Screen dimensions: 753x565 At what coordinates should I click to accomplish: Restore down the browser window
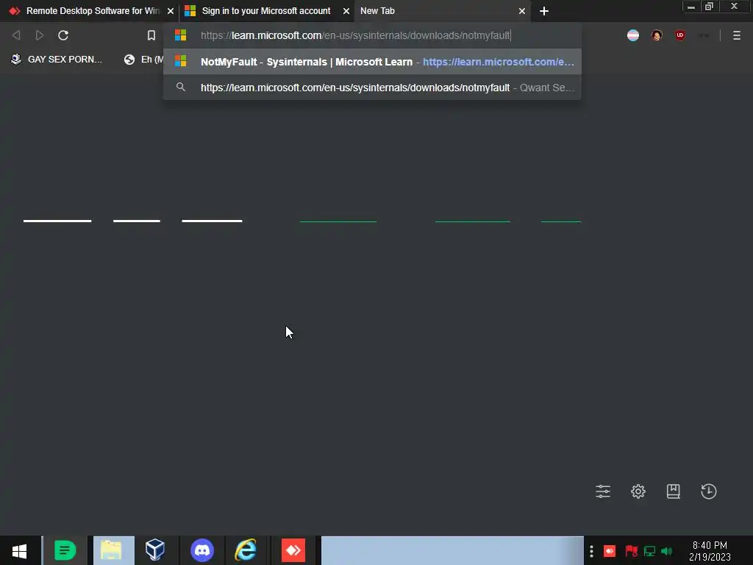pyautogui.click(x=709, y=7)
